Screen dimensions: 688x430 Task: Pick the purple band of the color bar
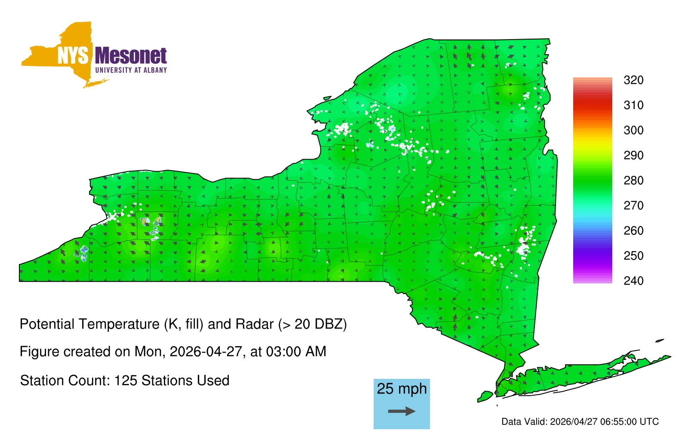[x=592, y=257]
